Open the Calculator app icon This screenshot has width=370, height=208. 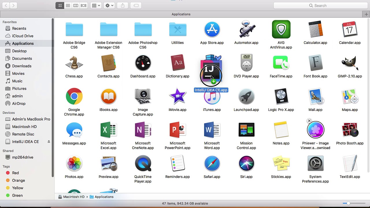315,29
